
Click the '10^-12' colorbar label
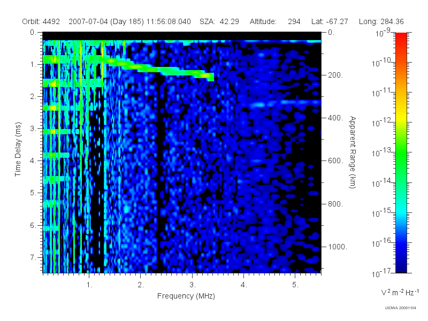point(383,123)
